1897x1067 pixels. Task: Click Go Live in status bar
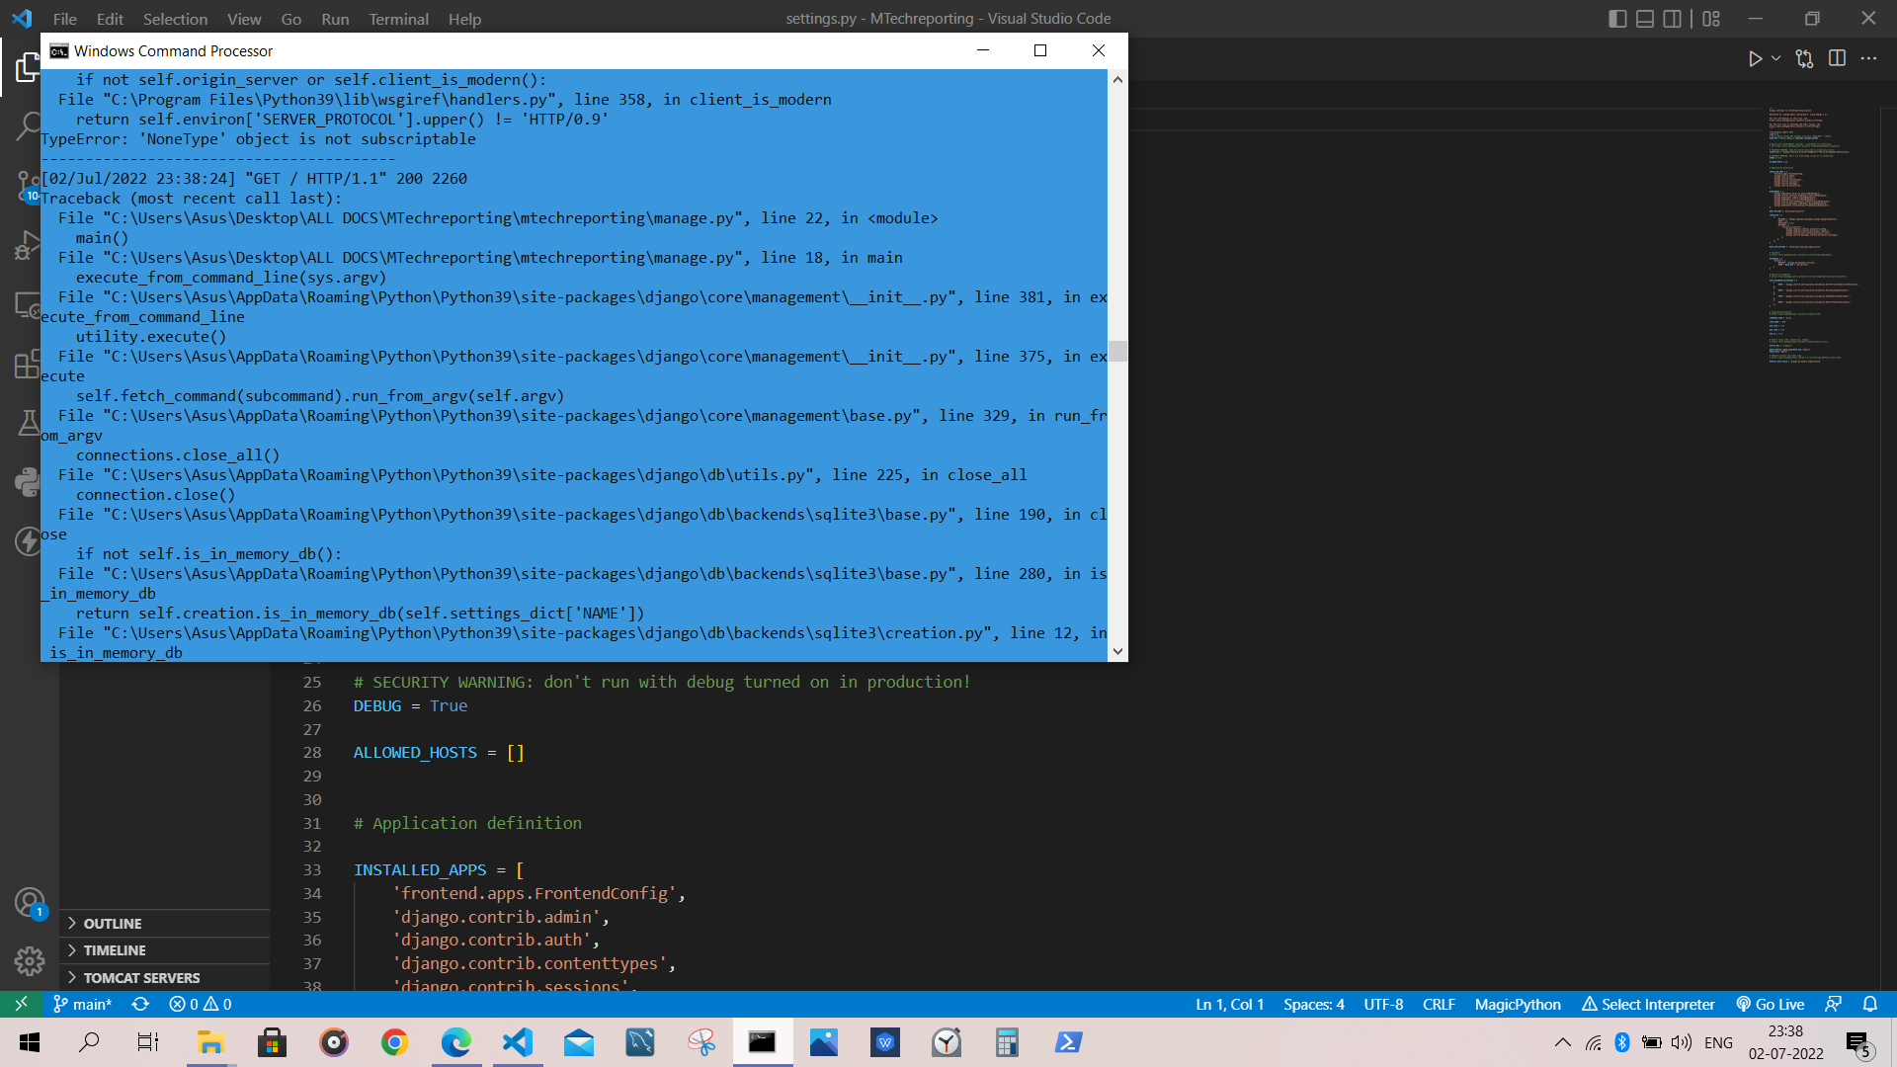[x=1771, y=1005]
